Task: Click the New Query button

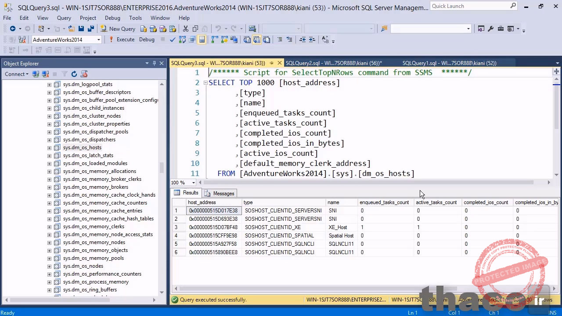Action: [x=118, y=29]
